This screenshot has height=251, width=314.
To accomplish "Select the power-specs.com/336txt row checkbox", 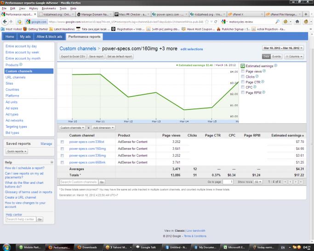I will [62, 142].
